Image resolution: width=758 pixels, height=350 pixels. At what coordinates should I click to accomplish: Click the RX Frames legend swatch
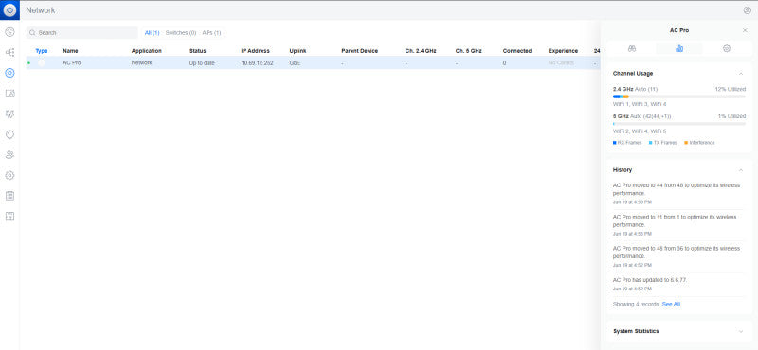[614, 143]
